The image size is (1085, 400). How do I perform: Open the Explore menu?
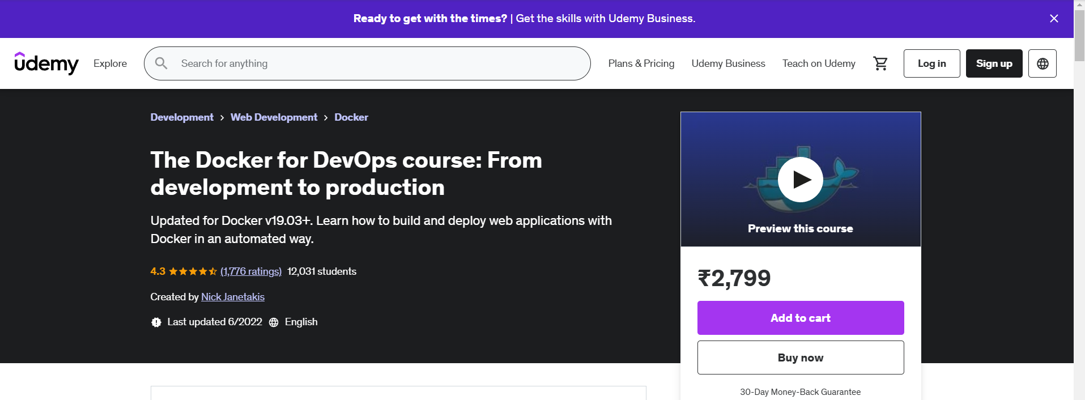pos(110,63)
